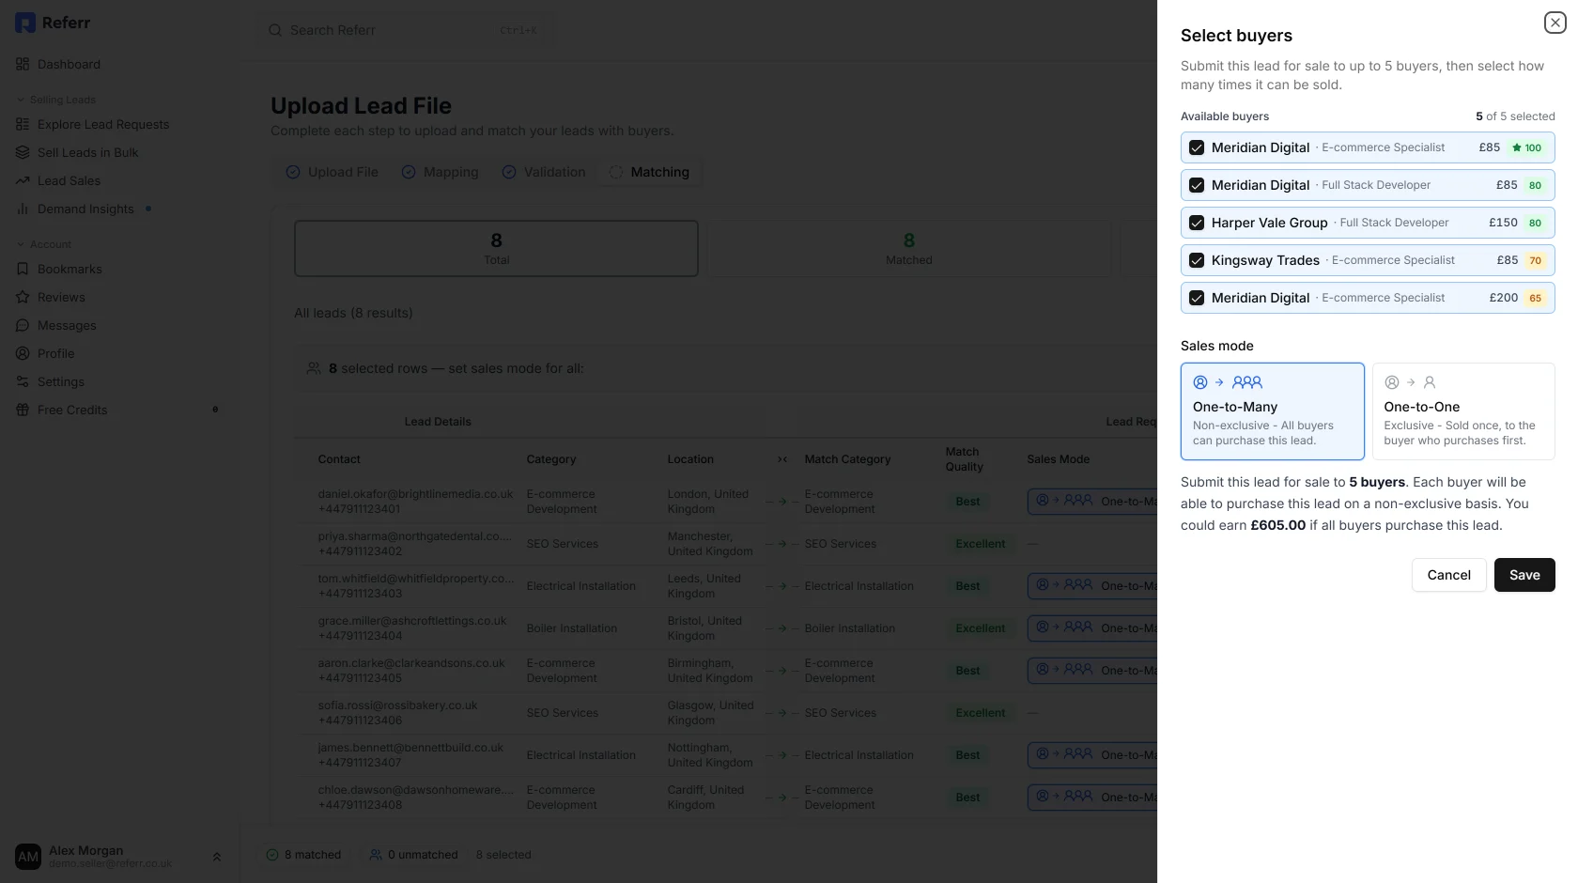Collapse the Account section
This screenshot has width=1578, height=883.
pos(44,244)
